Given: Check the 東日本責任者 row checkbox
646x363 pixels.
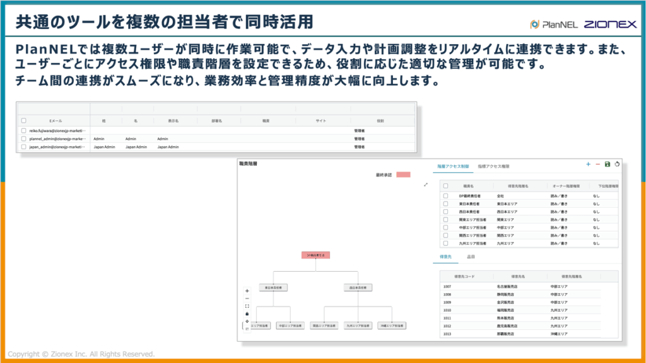Looking at the screenshot, I should pos(445,204).
